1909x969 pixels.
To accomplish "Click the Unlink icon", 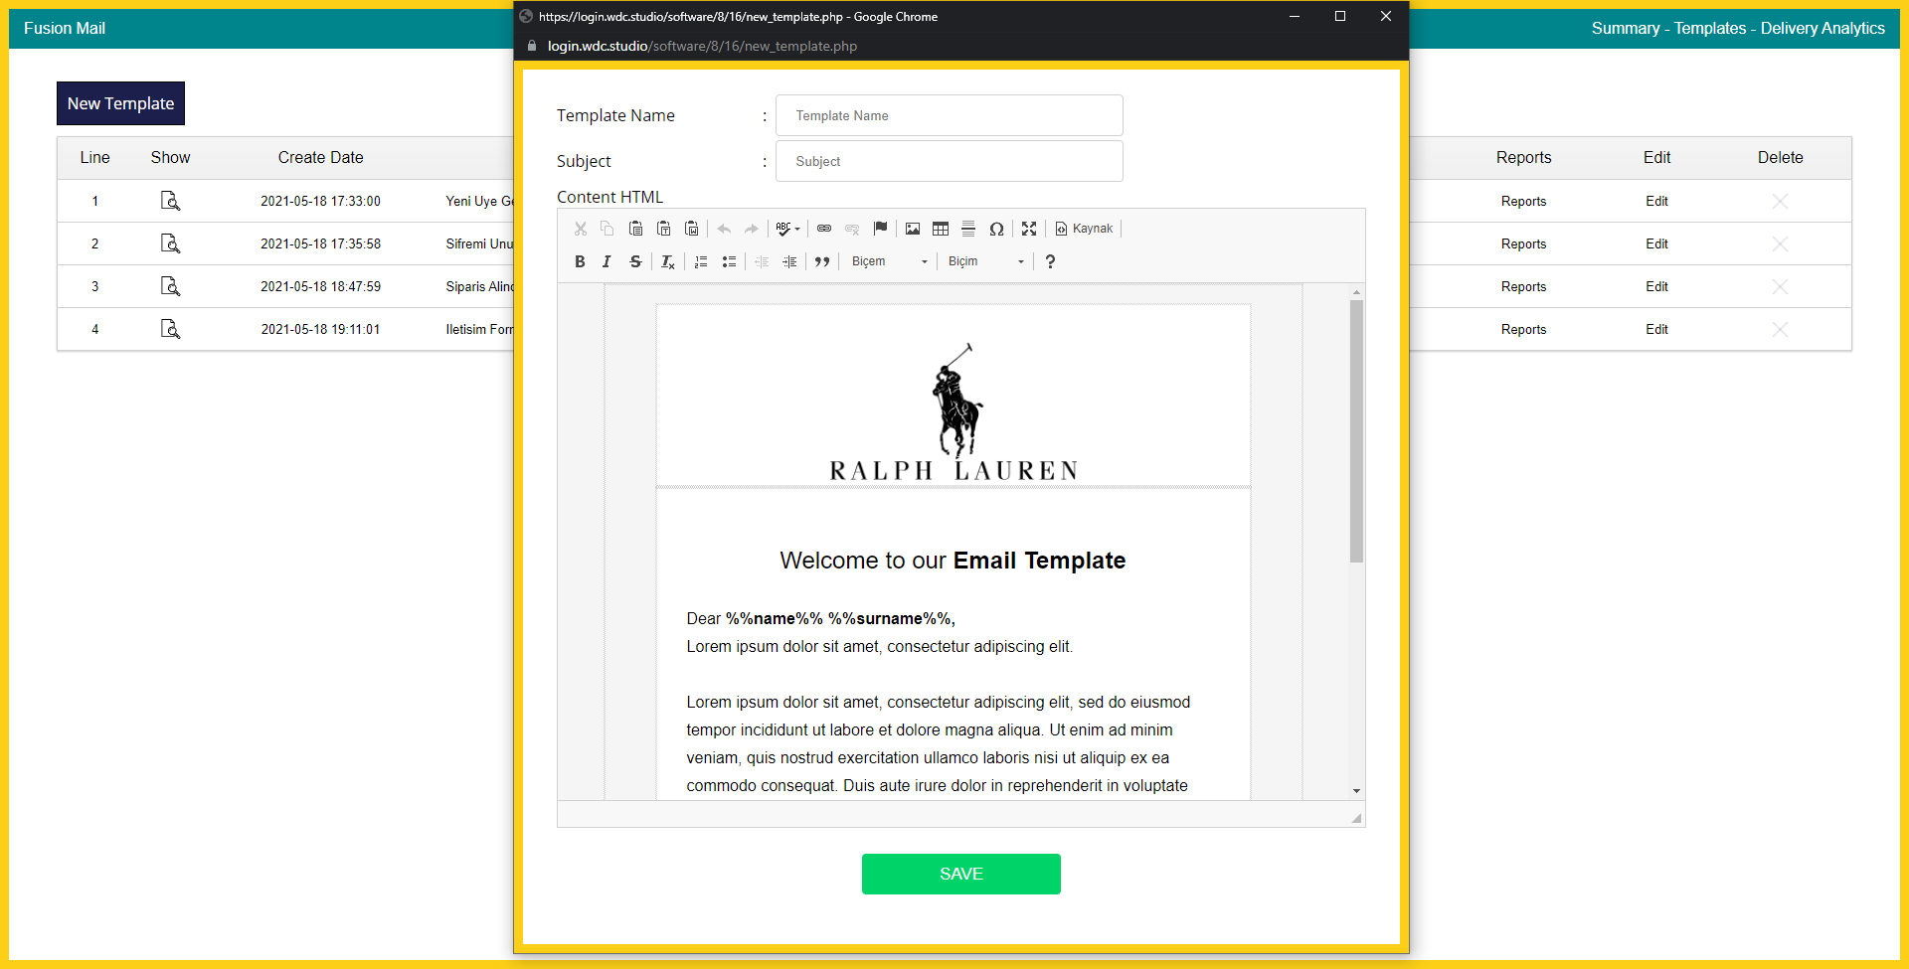I will coord(852,229).
